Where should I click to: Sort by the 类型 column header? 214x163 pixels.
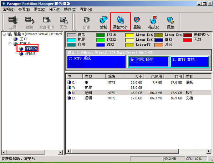click(x=94, y=76)
